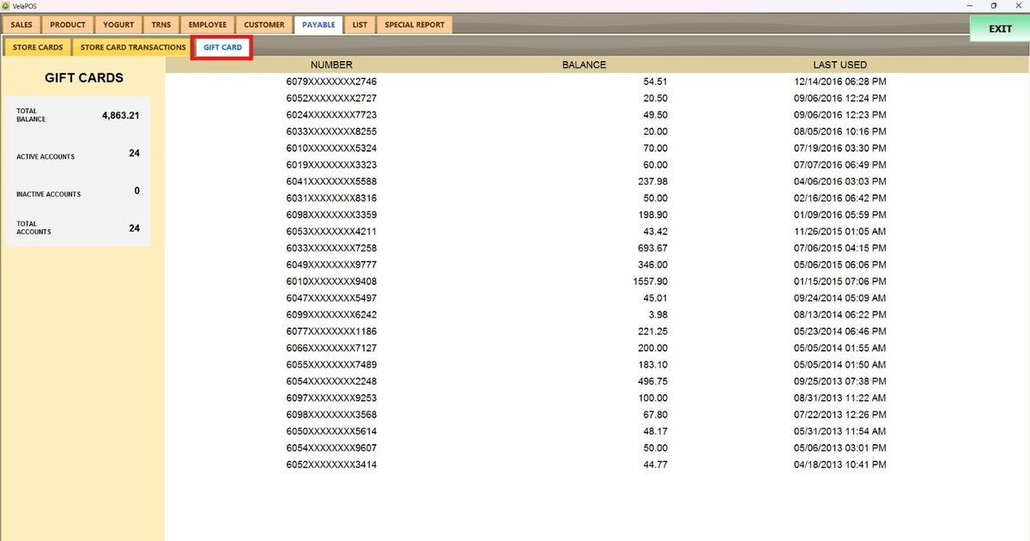Open the SALES tab
The height and width of the screenshot is (541, 1030).
click(21, 25)
